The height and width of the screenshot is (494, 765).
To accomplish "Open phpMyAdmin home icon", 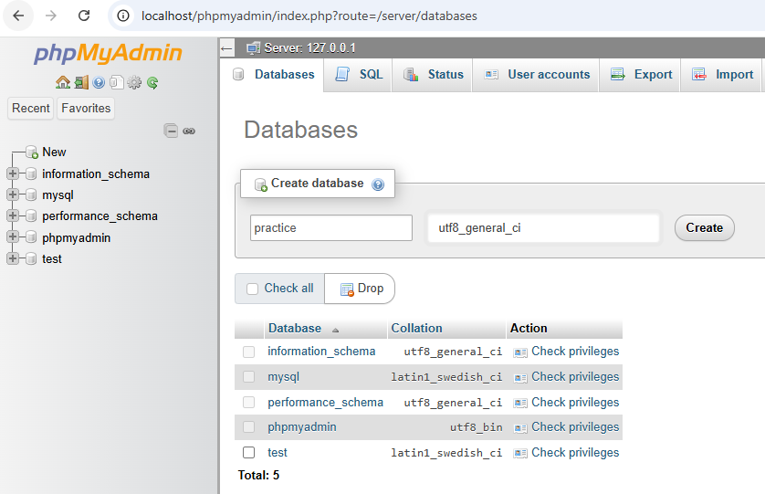I will click(63, 82).
